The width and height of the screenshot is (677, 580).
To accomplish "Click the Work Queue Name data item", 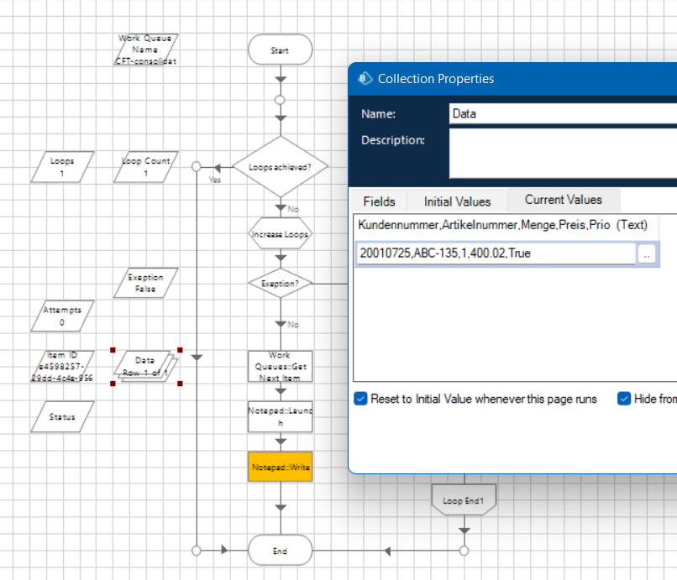I will pos(146,50).
